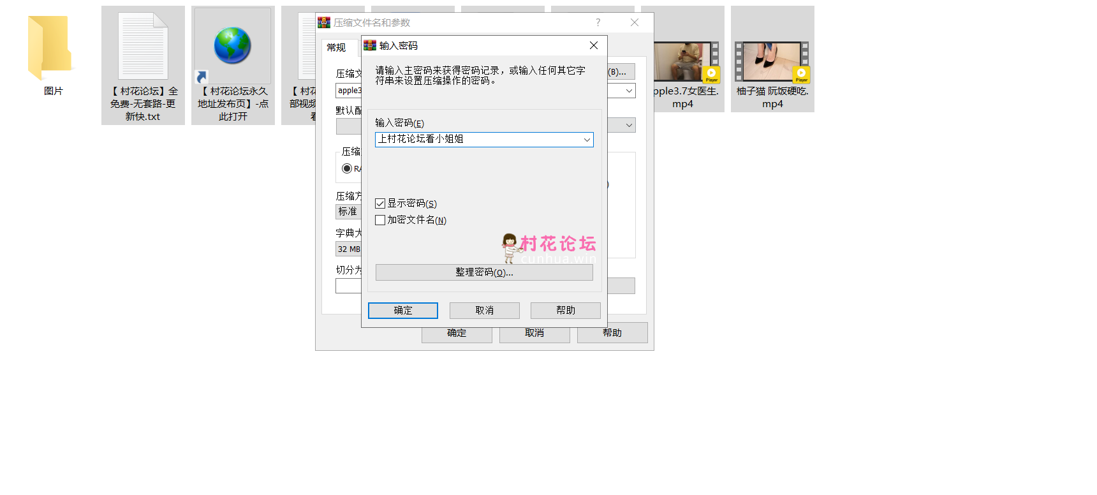
Task: Click WinRAR icon in 输入密码 title bar
Action: [x=370, y=45]
